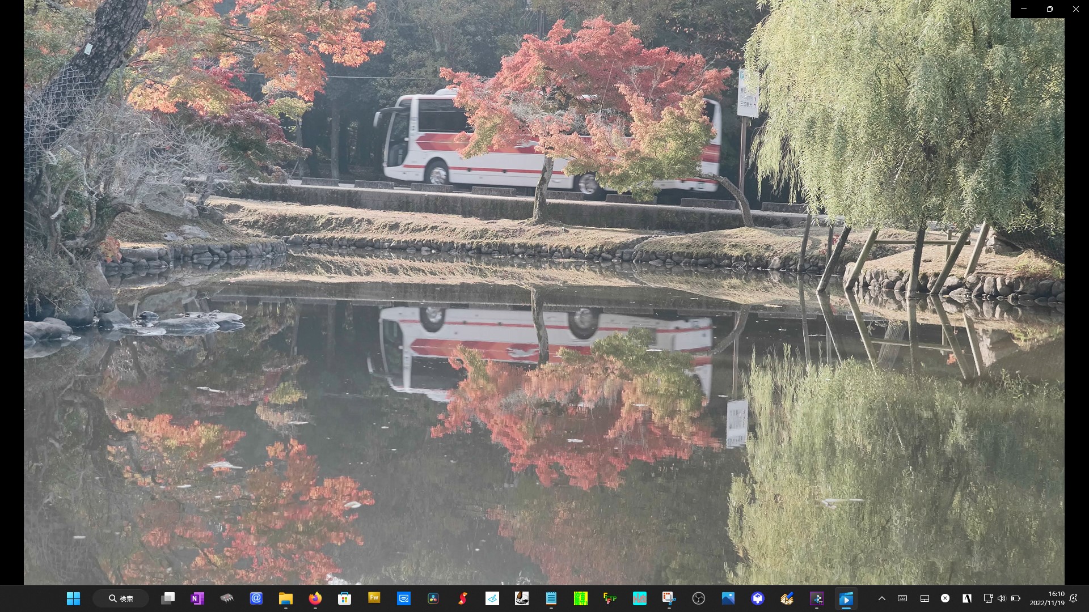Open DaVinci Resolve from the taskbar
The width and height of the screenshot is (1089, 612).
click(x=433, y=598)
